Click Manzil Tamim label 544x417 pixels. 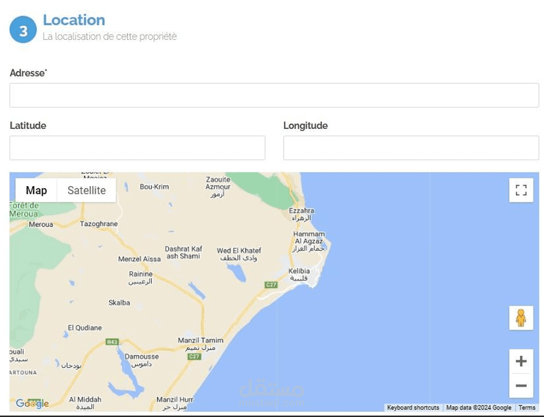(x=201, y=344)
